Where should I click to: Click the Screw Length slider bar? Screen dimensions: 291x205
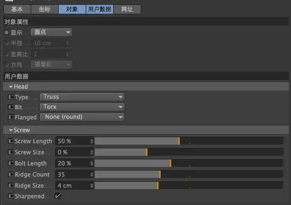[189, 141]
